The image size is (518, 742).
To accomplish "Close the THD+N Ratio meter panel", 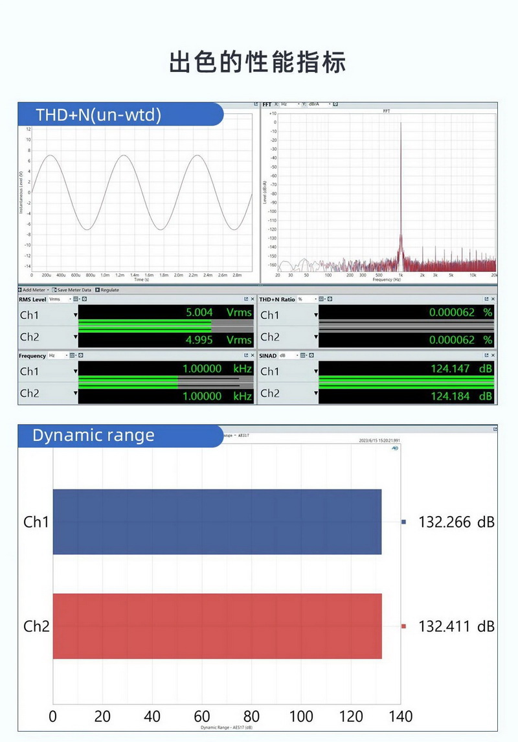I will [493, 297].
